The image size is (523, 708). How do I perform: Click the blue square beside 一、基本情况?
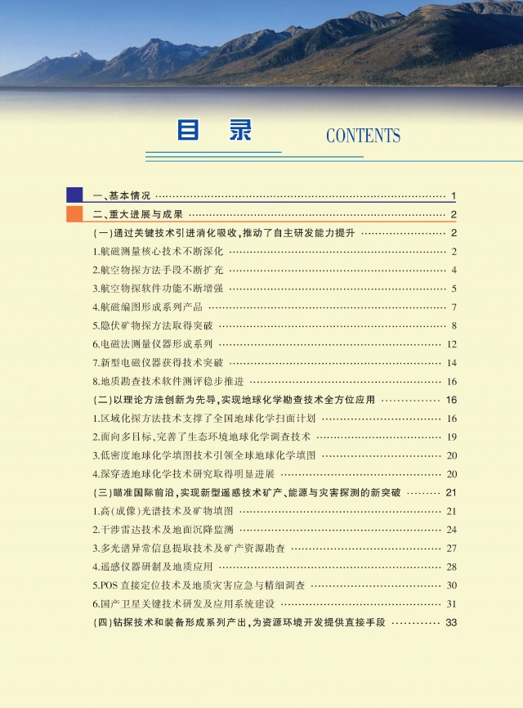[x=75, y=195]
